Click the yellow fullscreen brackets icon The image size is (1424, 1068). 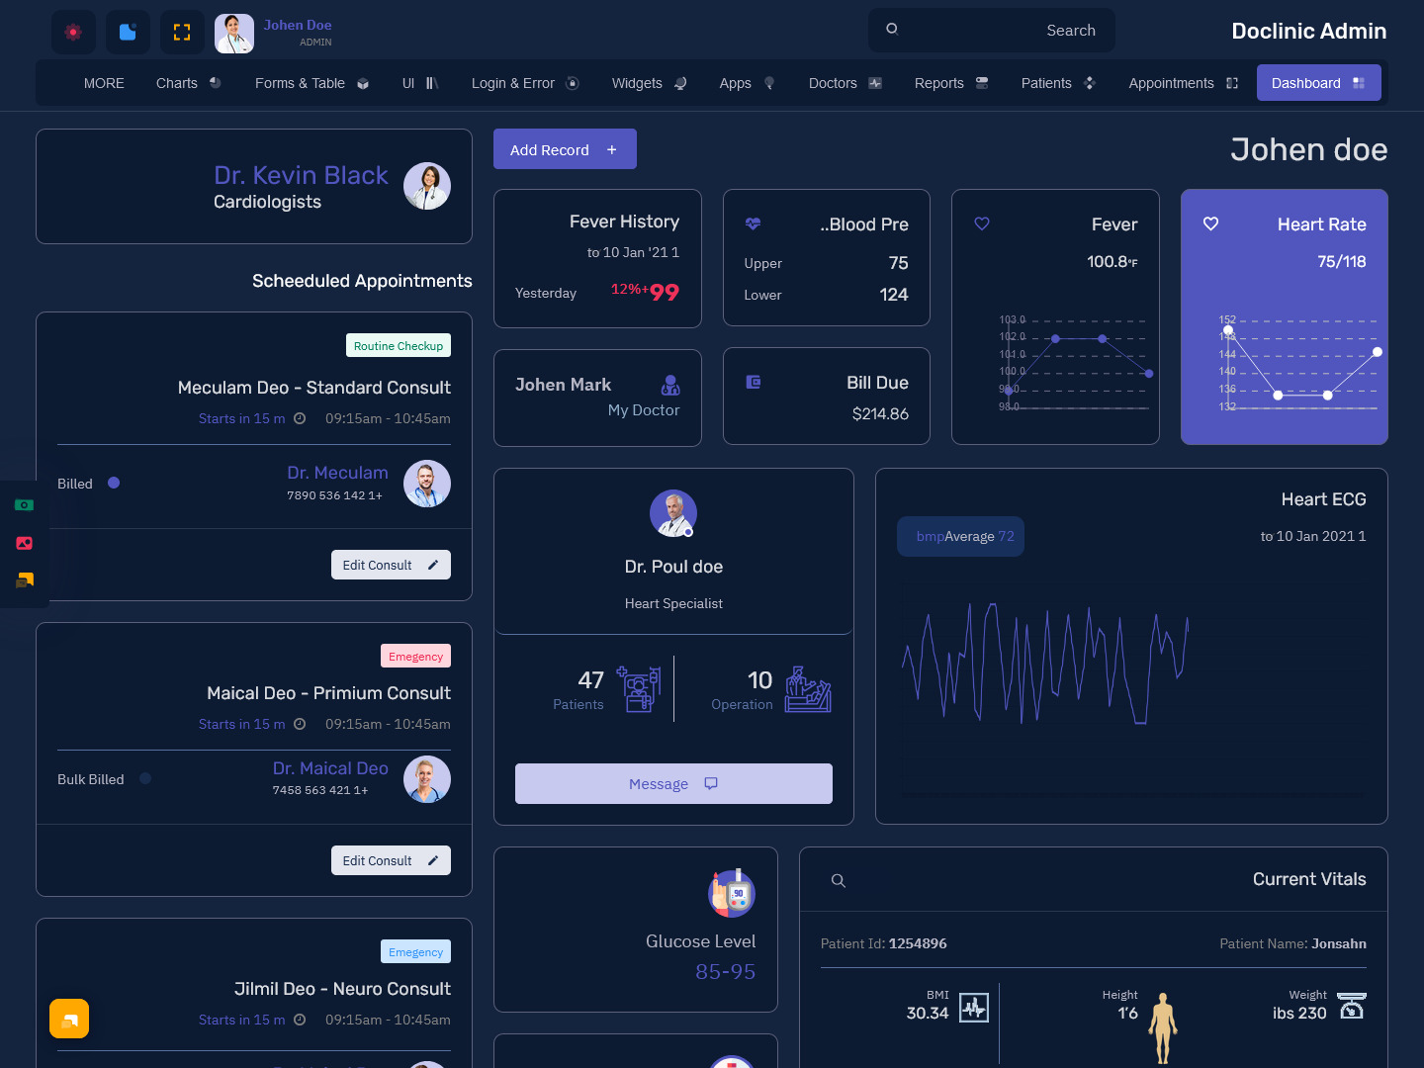181,32
